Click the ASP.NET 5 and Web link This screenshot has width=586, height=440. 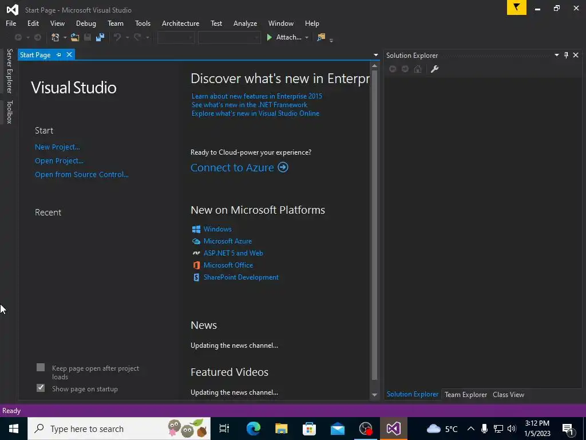click(x=233, y=253)
